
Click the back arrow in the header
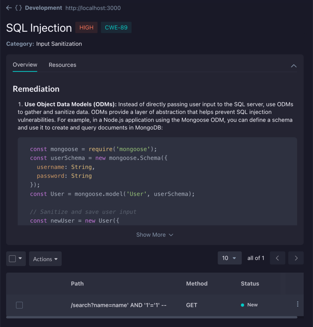[x=9, y=8]
